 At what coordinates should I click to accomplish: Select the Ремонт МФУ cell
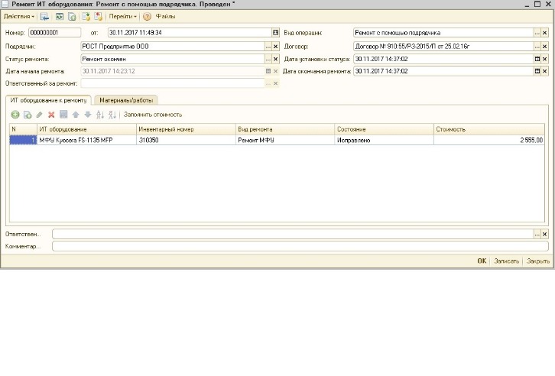pyautogui.click(x=285, y=141)
